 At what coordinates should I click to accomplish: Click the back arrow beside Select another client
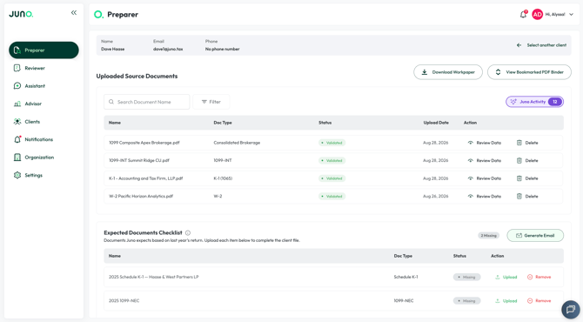pos(519,45)
